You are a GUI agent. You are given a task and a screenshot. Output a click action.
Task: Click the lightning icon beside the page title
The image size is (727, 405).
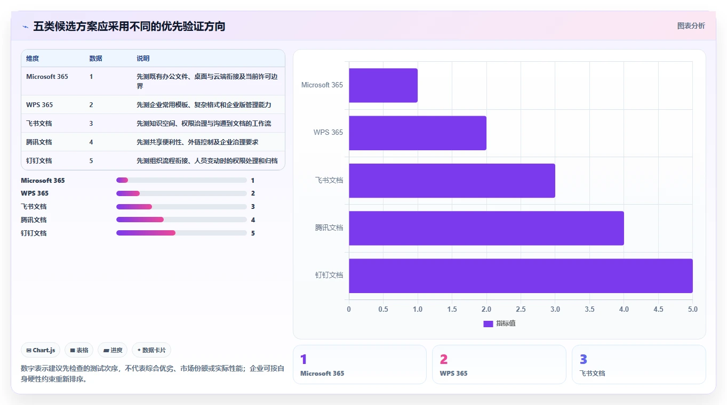(x=25, y=26)
